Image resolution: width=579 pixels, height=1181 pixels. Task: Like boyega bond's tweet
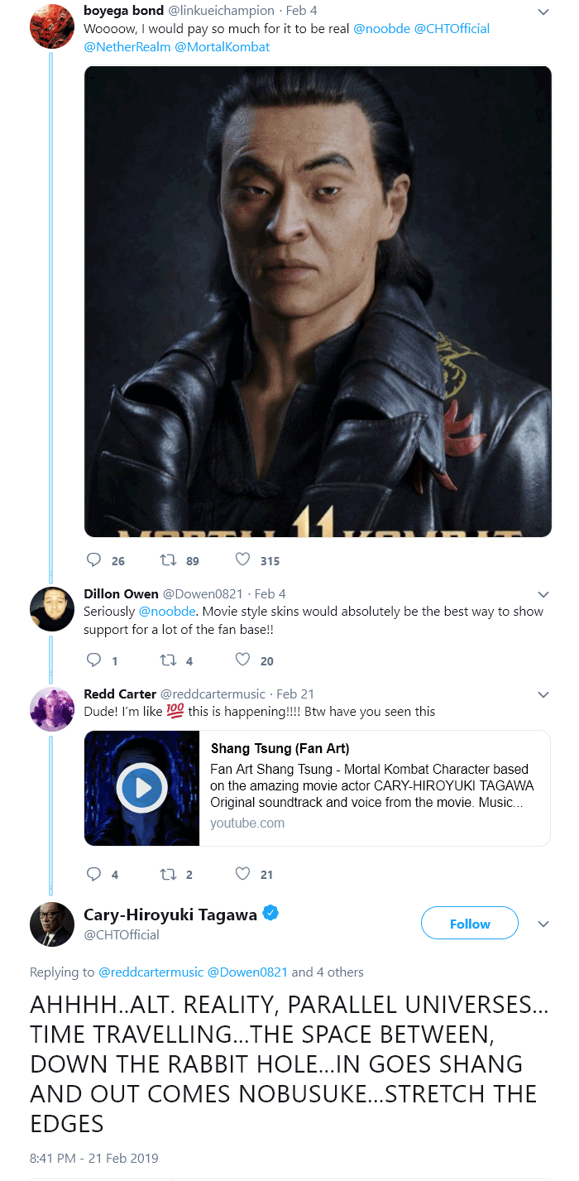point(242,560)
